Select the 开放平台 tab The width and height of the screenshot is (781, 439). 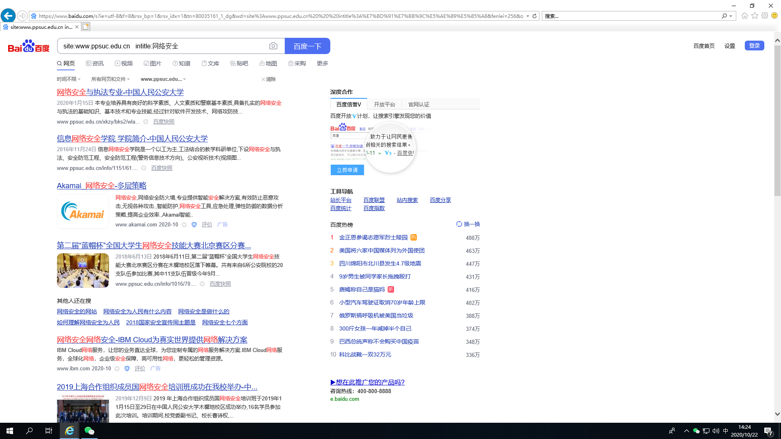click(x=384, y=104)
